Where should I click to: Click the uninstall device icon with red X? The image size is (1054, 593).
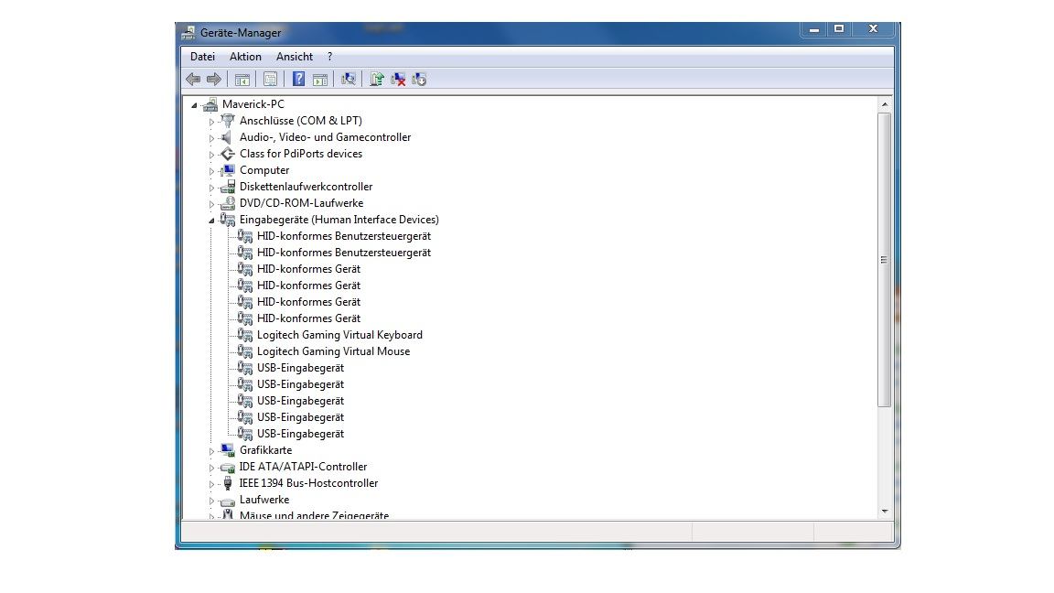click(398, 80)
